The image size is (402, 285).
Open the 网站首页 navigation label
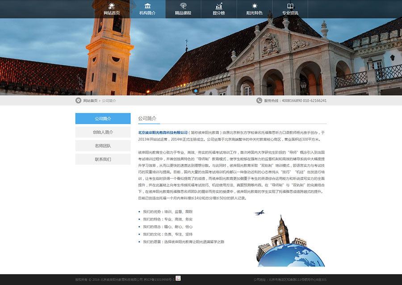pos(112,13)
